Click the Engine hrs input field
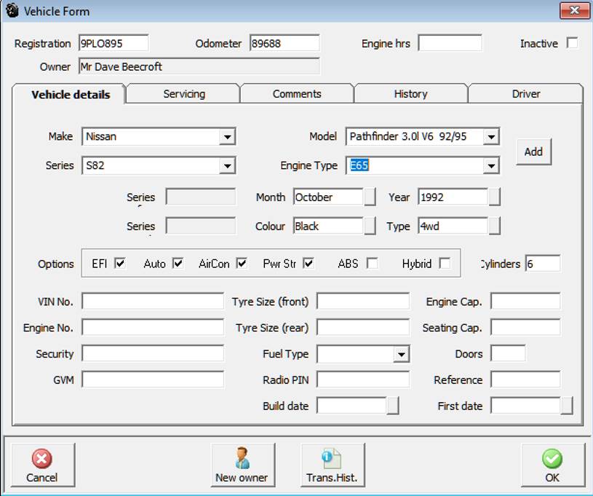Viewport: 593px width, 496px height. tap(450, 43)
